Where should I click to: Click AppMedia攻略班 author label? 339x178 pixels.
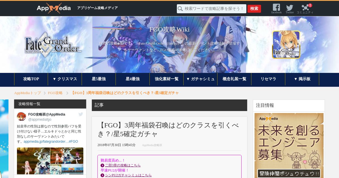point(152,145)
